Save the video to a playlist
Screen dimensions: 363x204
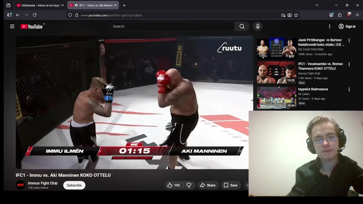coord(231,185)
